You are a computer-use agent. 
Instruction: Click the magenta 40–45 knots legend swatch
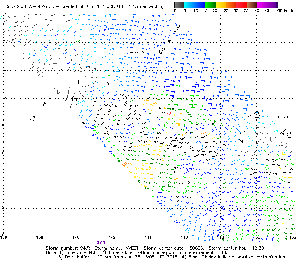coord(262,5)
